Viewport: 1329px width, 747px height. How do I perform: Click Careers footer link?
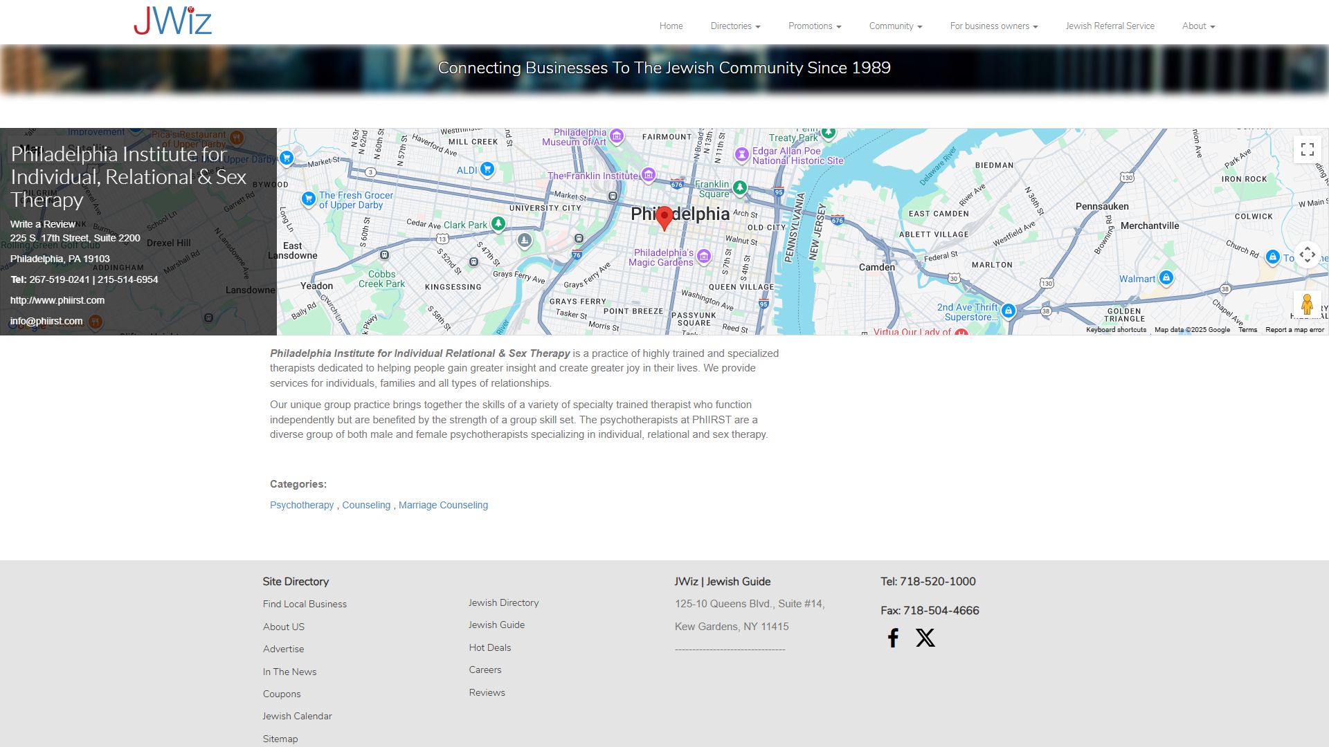(485, 670)
